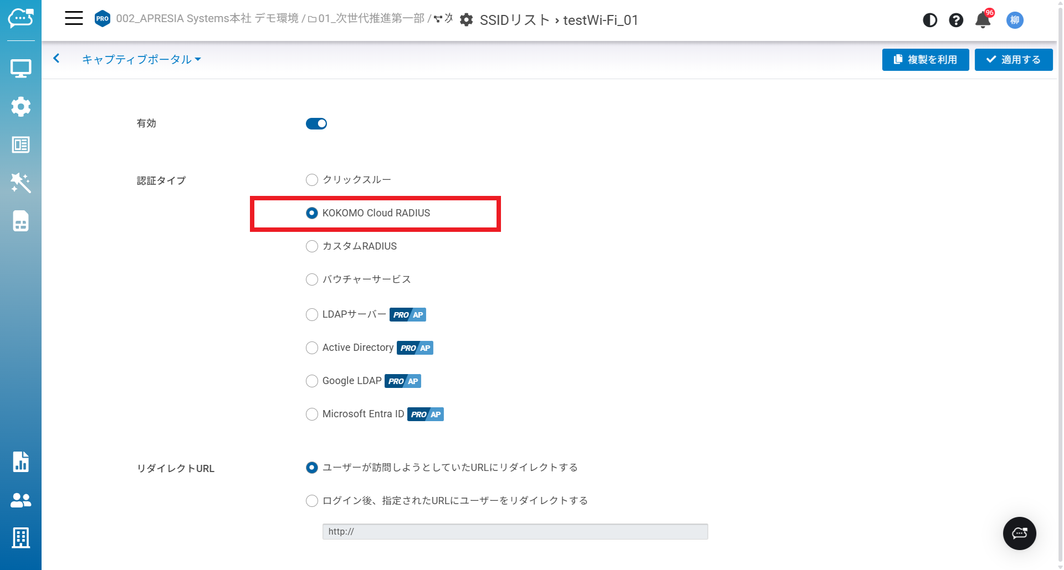This screenshot has width=1064, height=570.
Task: Click the page vertical scrollbar
Action: 1060,285
